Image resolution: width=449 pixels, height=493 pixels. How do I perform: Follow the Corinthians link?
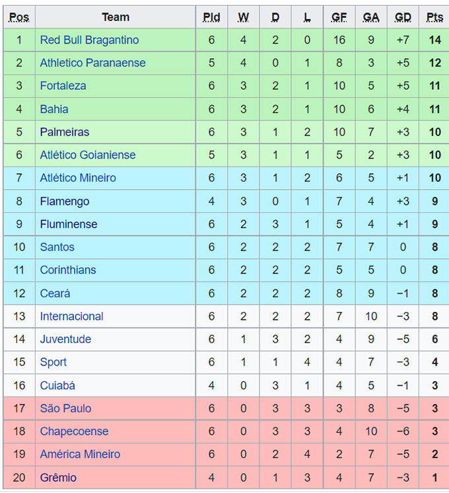click(x=68, y=270)
